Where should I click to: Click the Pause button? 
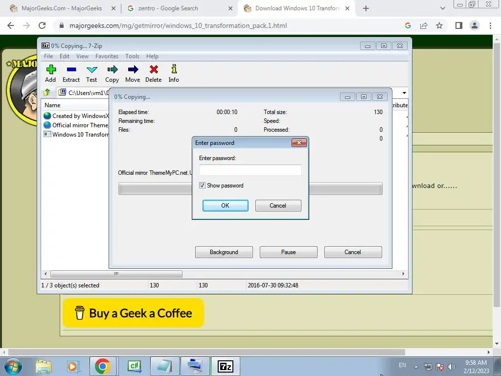289,252
